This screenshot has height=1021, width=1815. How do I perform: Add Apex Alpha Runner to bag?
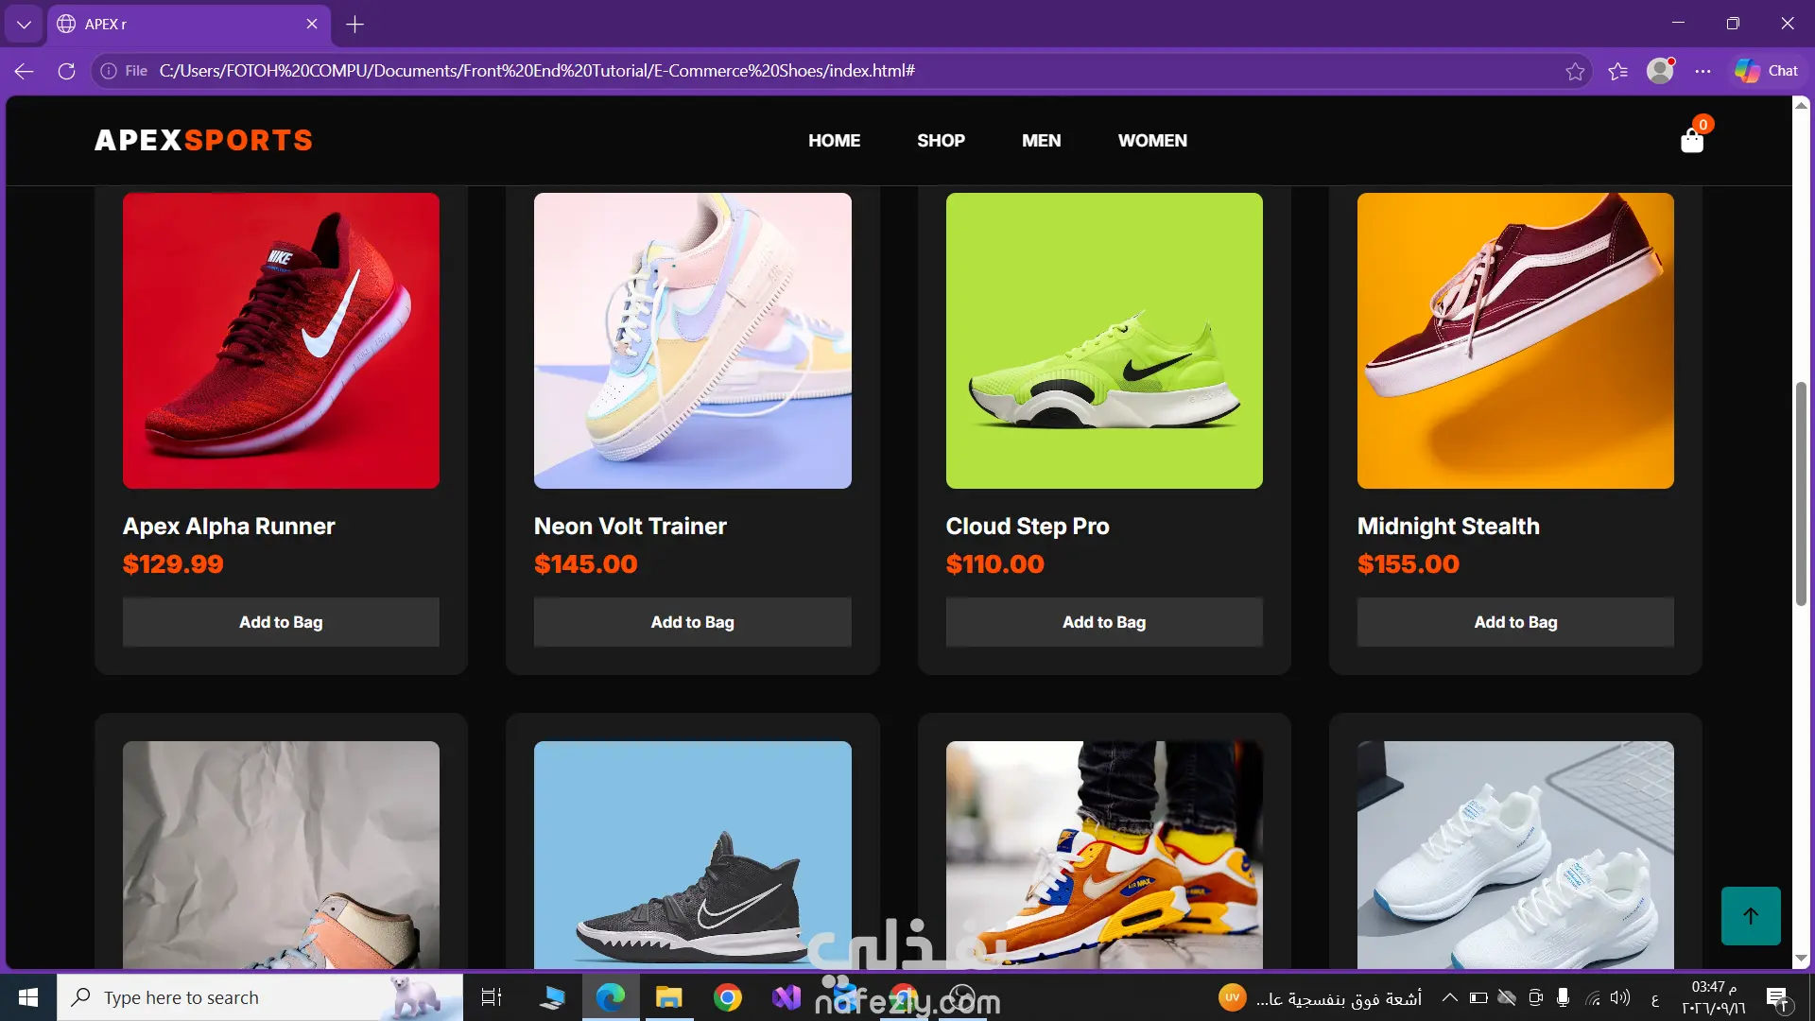pyautogui.click(x=281, y=622)
